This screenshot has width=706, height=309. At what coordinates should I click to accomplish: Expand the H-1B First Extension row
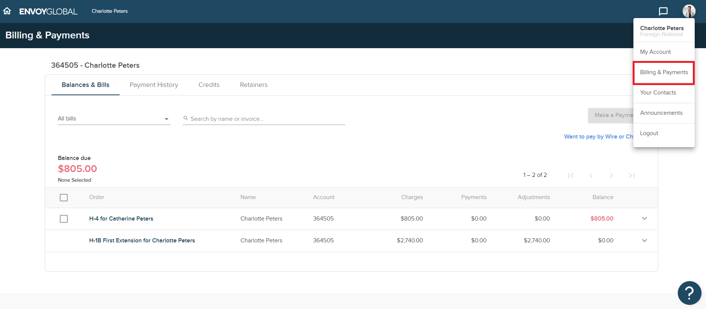[x=644, y=241]
